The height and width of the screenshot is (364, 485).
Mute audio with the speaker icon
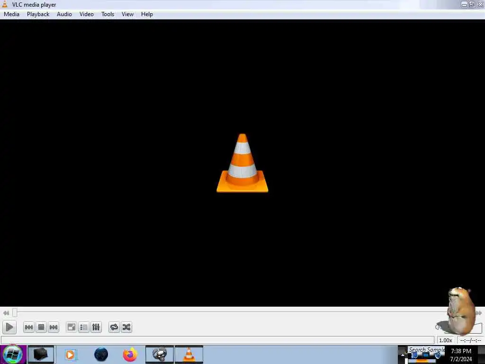[x=438, y=327]
